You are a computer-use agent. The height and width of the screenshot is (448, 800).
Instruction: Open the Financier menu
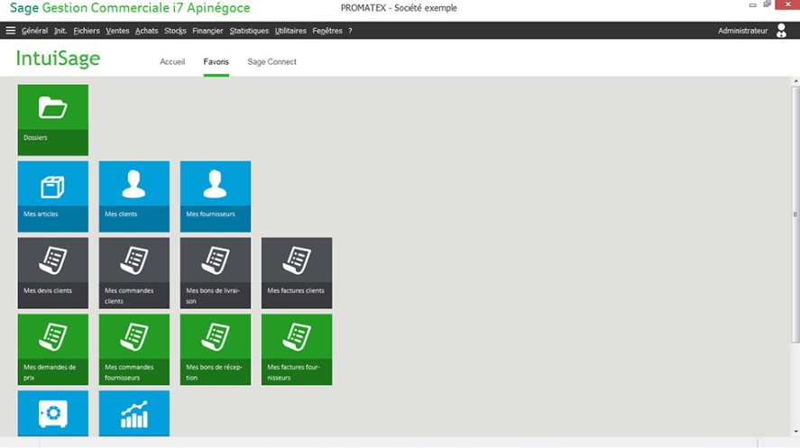(207, 31)
